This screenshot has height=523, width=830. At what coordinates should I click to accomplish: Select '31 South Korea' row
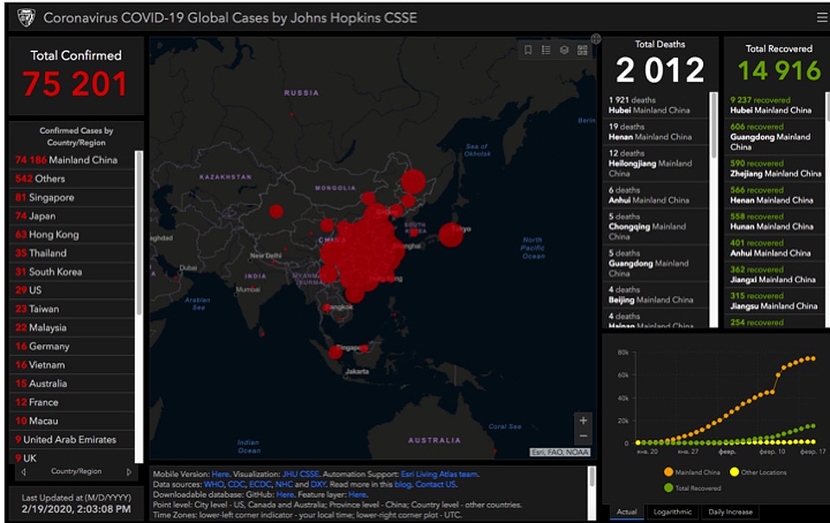click(x=72, y=271)
